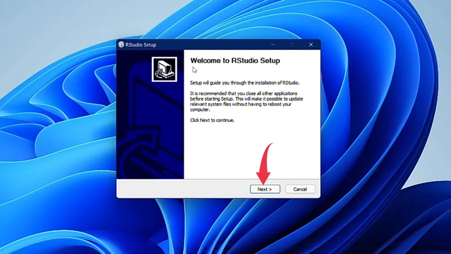This screenshot has width=451, height=254.
Task: Close the RStudio Setup dialog
Action: coord(311,45)
